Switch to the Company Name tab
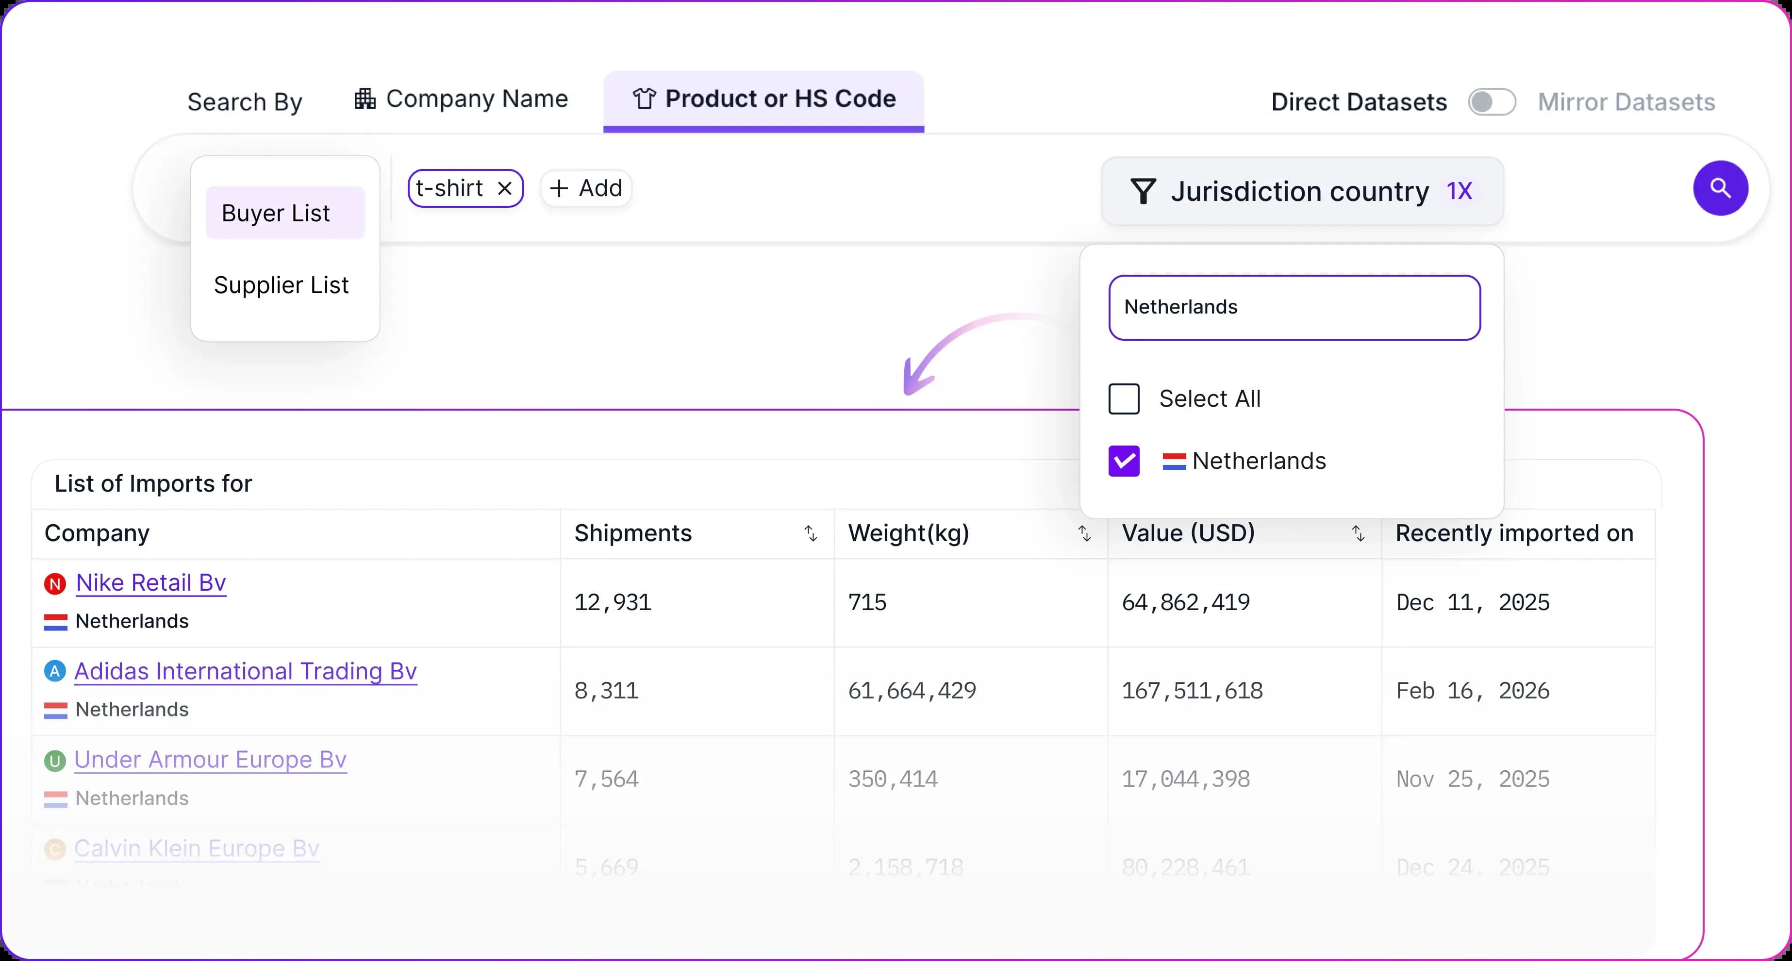The height and width of the screenshot is (961, 1792). 461,99
